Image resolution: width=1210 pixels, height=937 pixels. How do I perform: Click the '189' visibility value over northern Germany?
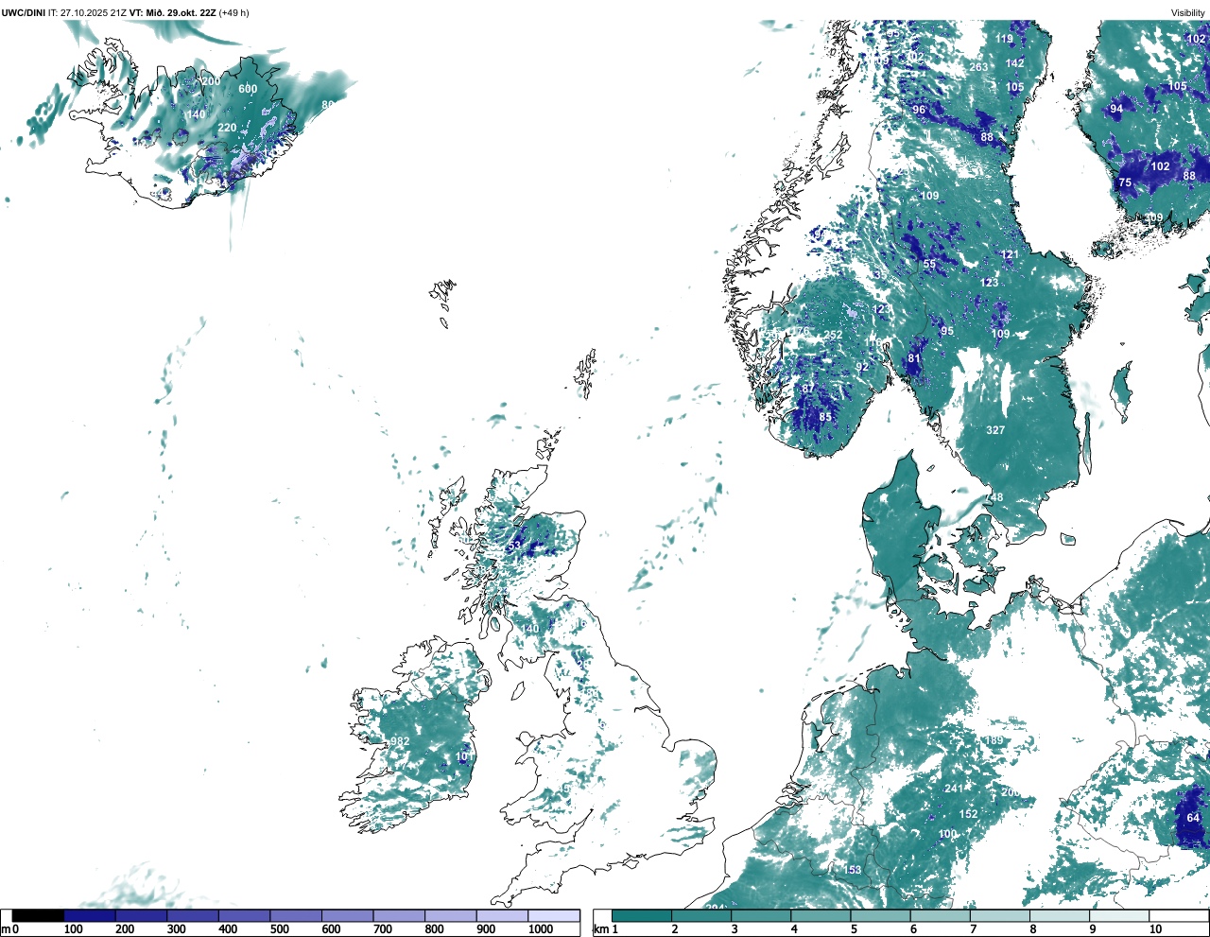click(x=994, y=741)
